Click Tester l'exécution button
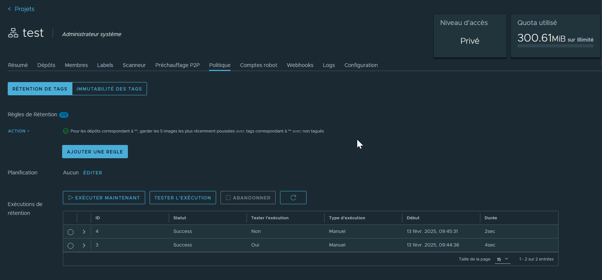 click(x=183, y=198)
